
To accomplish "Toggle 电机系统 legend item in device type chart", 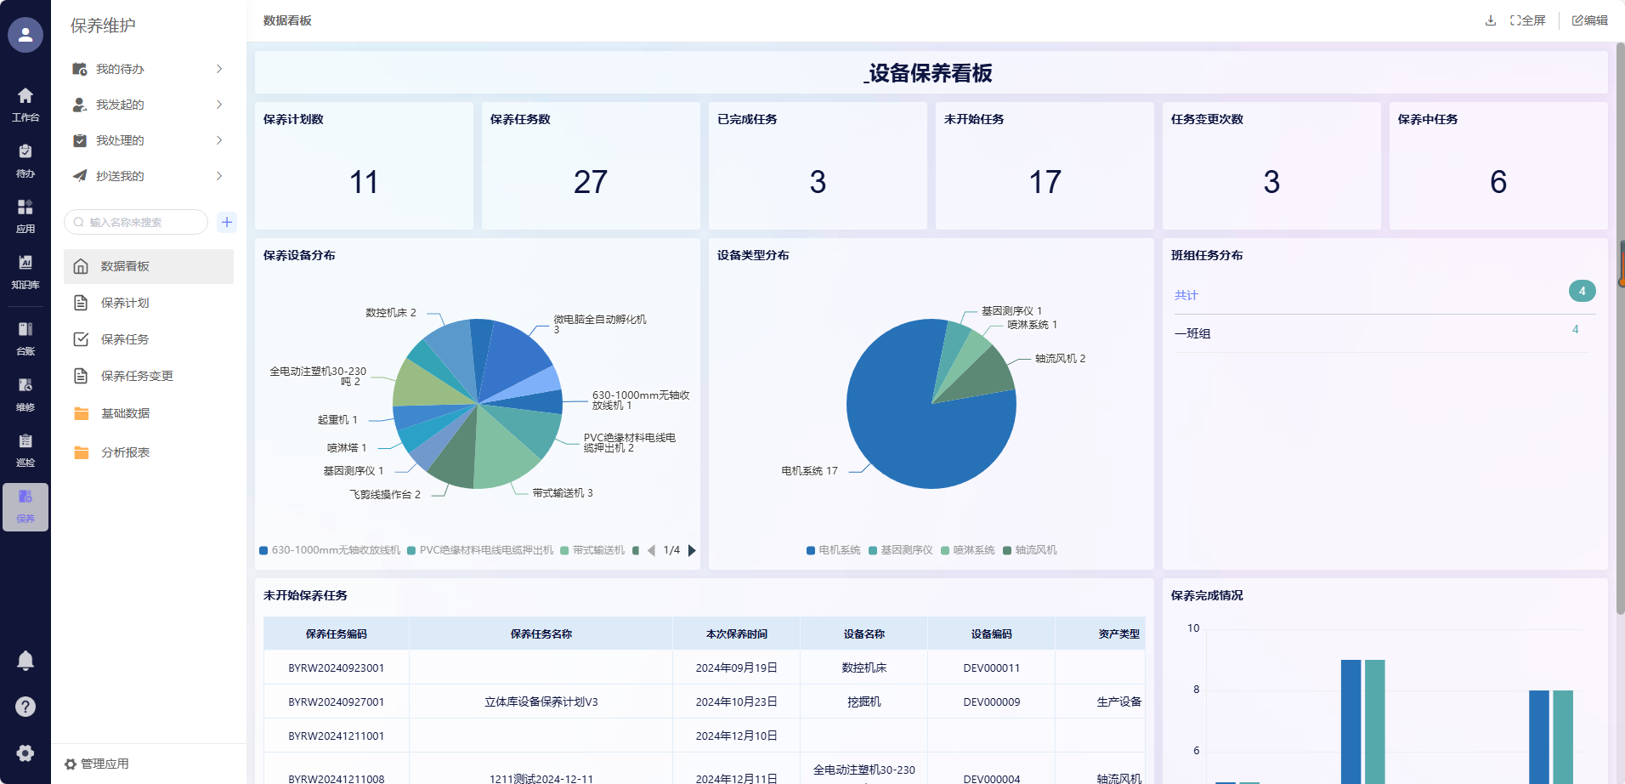I will 833,550.
